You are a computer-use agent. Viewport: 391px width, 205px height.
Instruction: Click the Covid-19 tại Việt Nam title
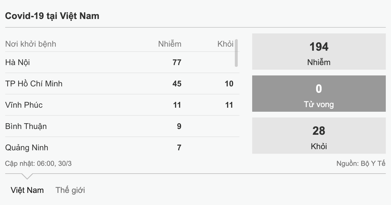(52, 16)
